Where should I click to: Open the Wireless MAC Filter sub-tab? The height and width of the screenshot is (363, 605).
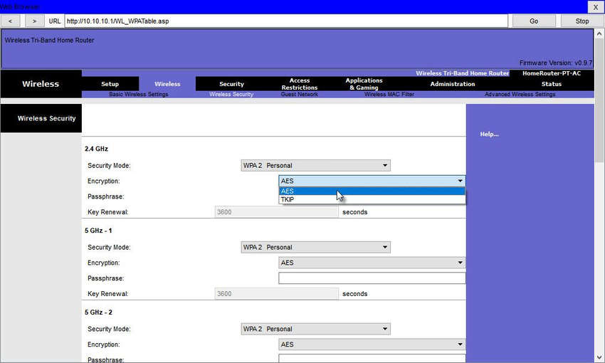point(389,94)
